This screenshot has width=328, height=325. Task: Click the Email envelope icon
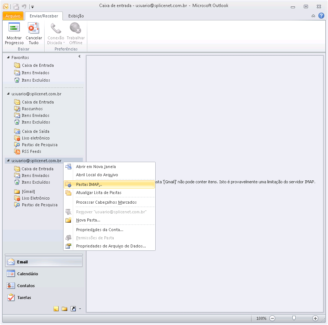click(x=11, y=262)
